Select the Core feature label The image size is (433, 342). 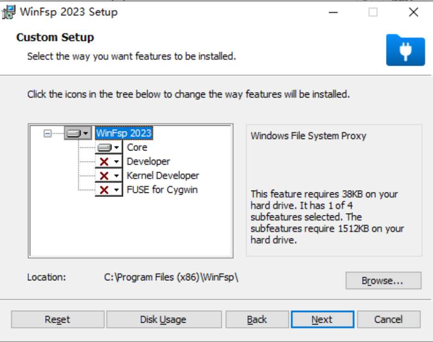pyautogui.click(x=137, y=148)
